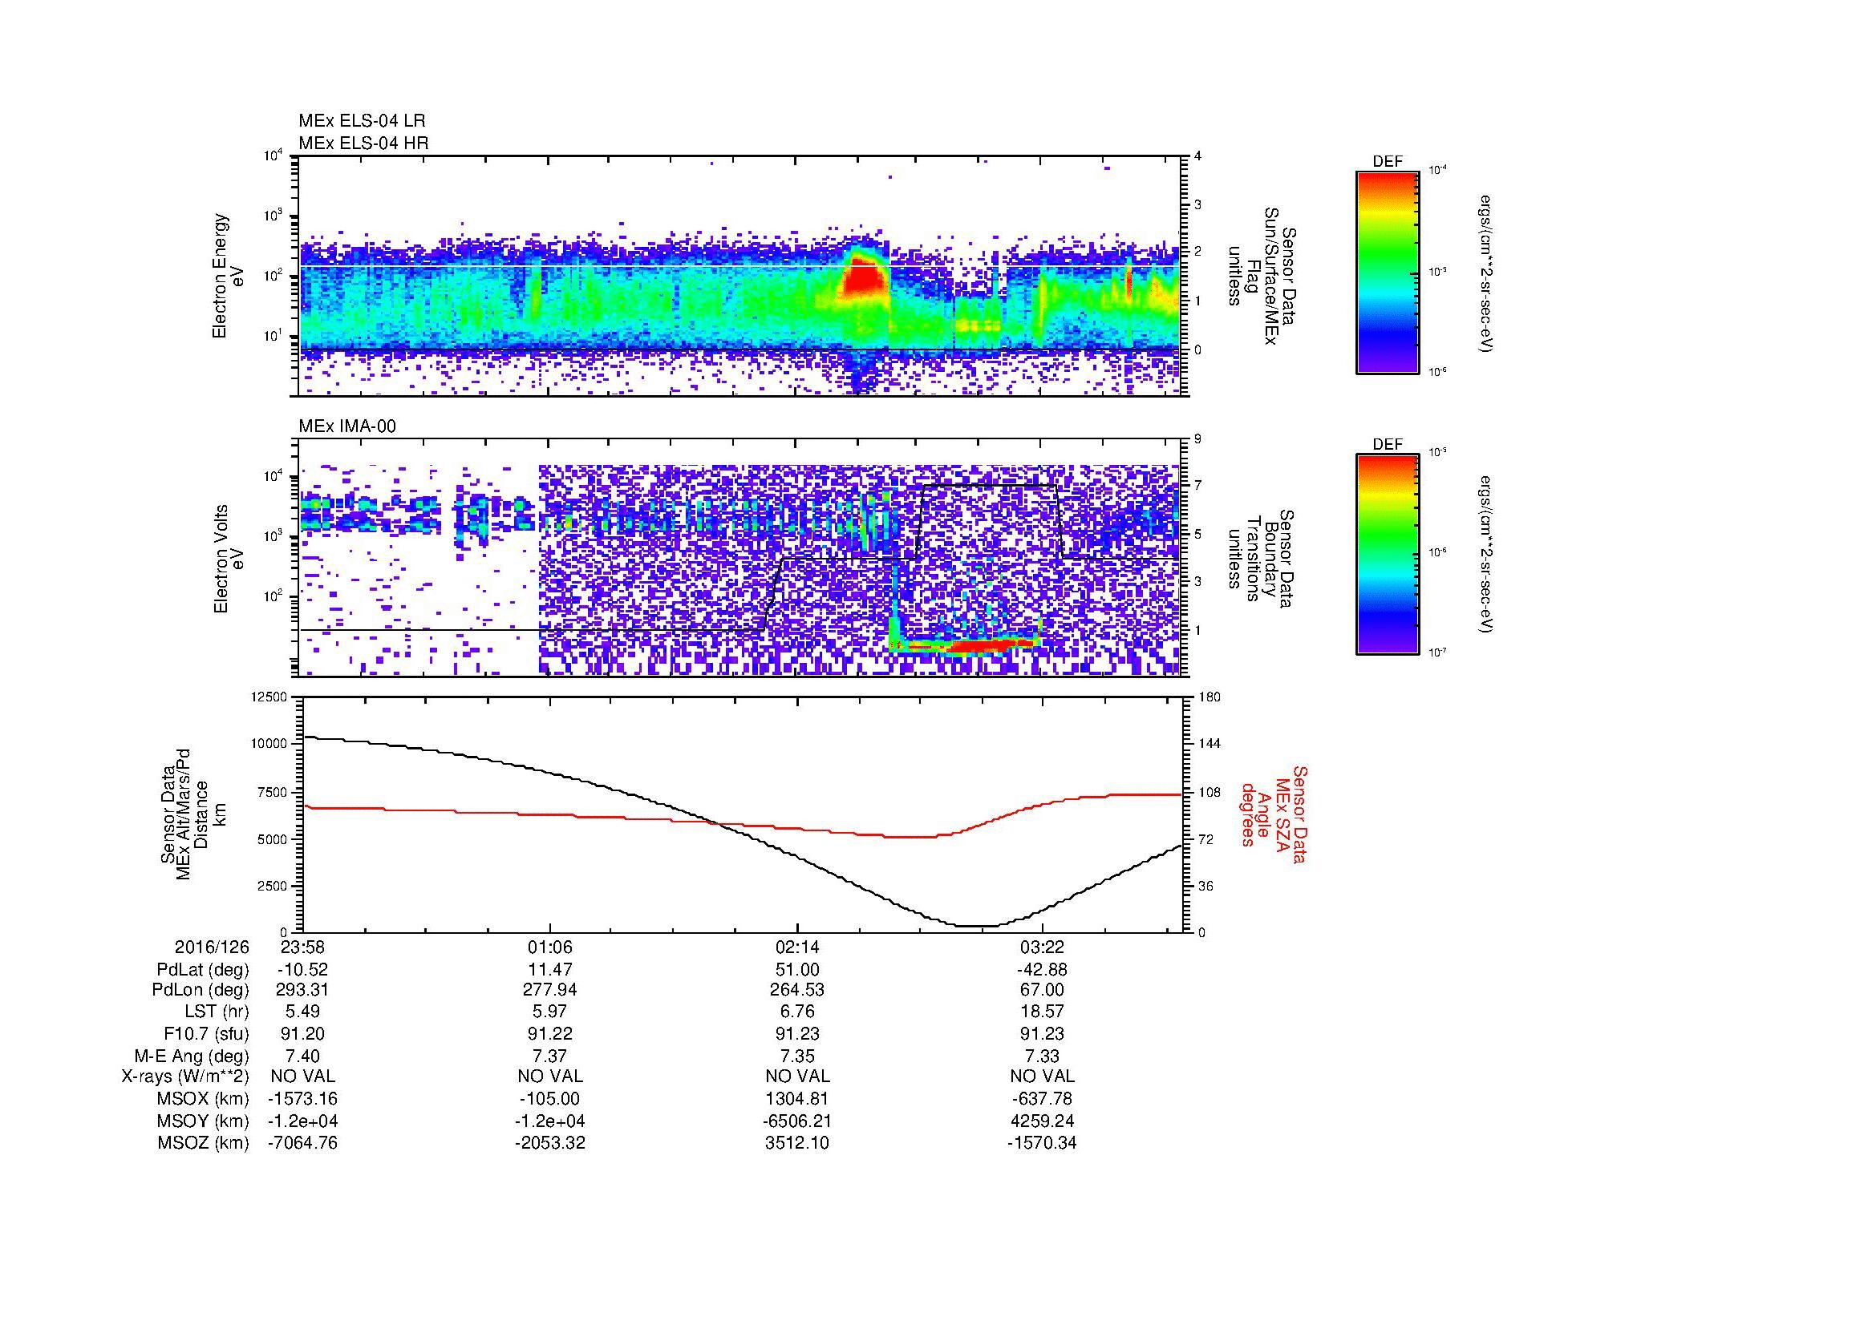Viewport: 1876px width, 1325px height.
Task: Click the LST value 6.76
Action: point(797,1012)
